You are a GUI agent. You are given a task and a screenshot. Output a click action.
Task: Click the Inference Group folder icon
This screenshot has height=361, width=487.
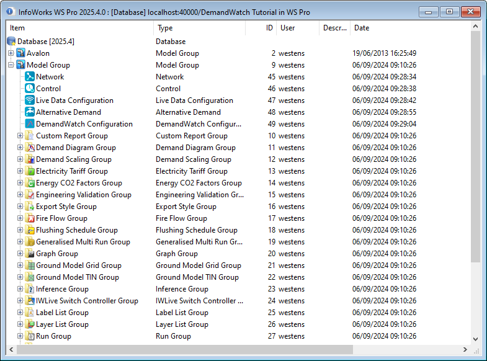coord(30,289)
